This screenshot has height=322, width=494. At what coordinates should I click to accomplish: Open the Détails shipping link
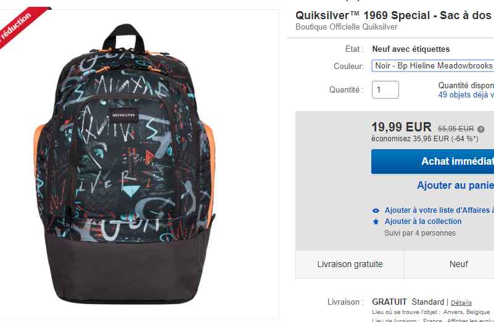click(461, 302)
